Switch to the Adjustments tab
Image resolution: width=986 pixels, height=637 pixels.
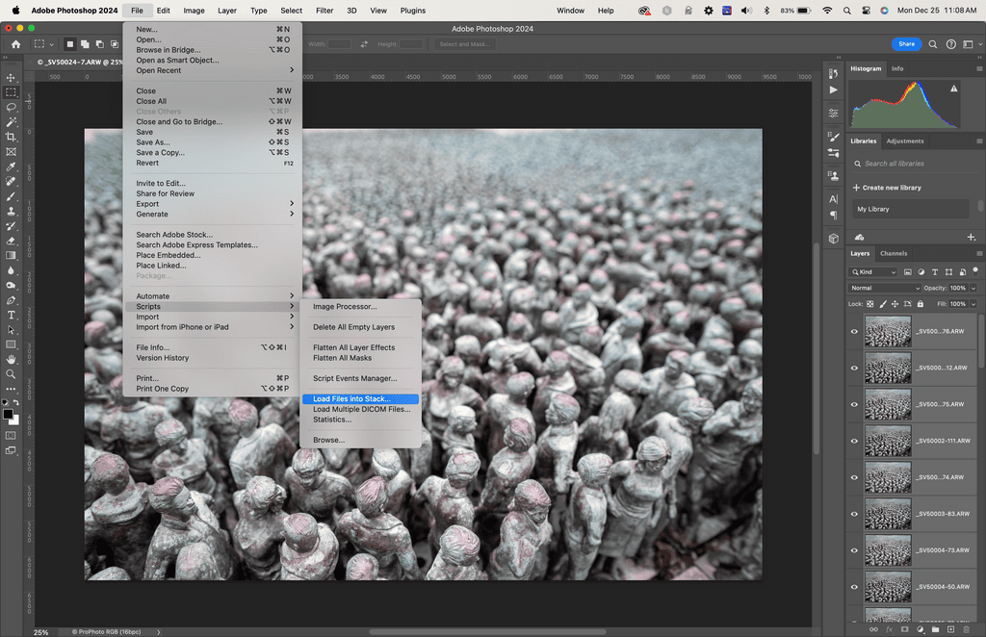(905, 140)
